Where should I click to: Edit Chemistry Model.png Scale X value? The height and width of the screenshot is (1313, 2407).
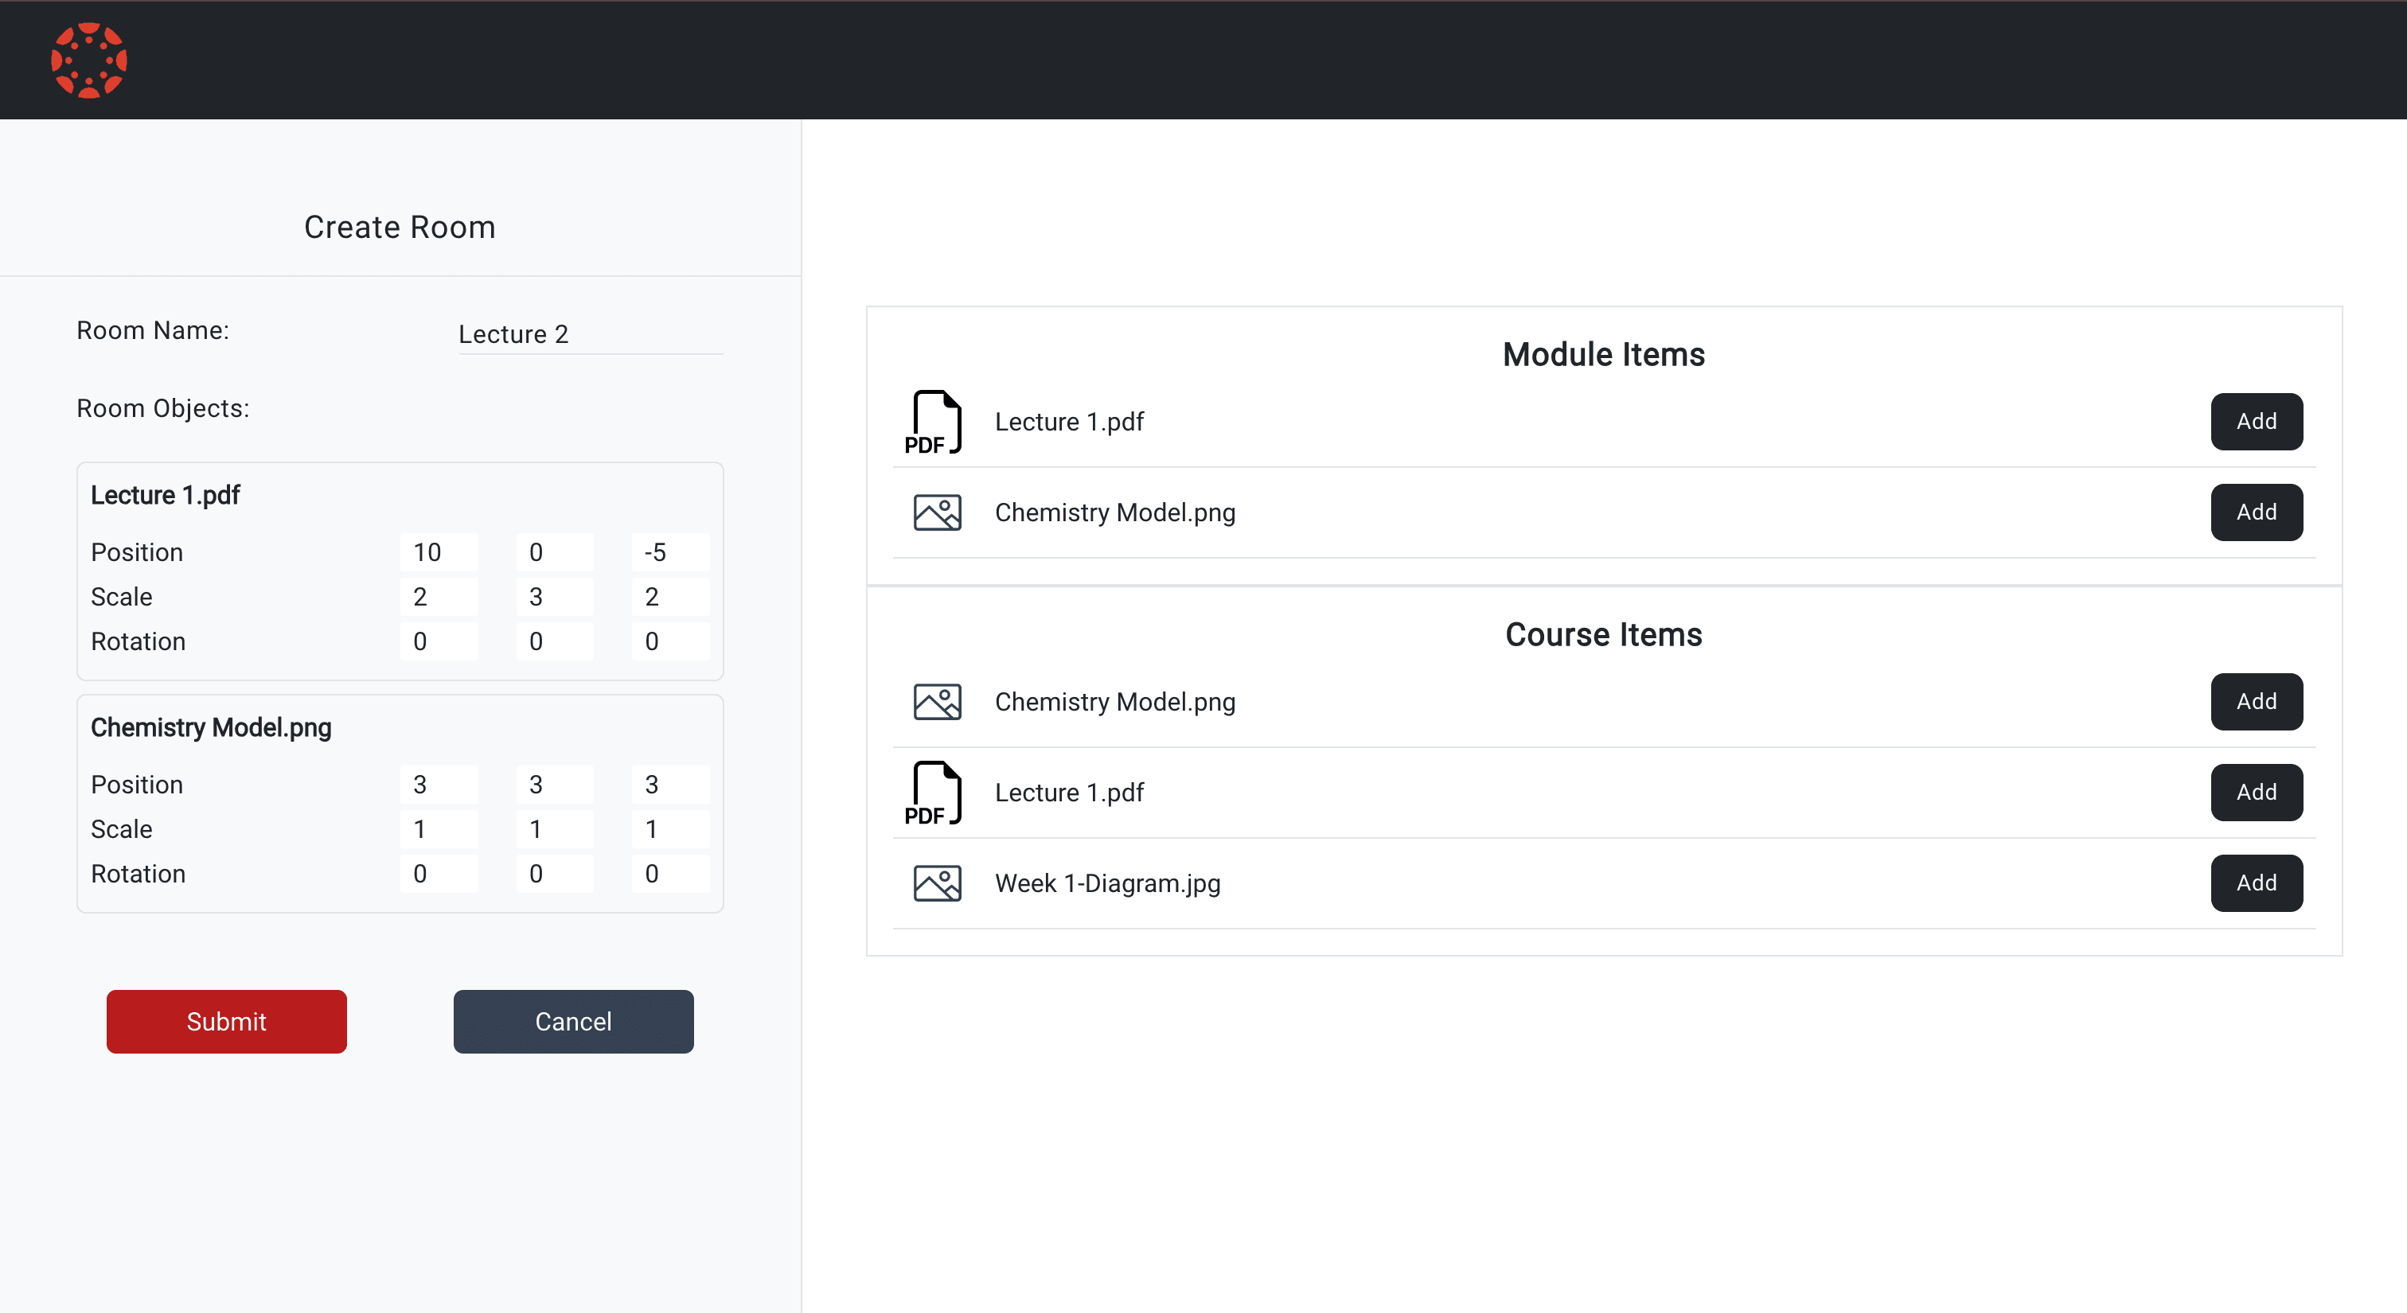[x=439, y=829]
